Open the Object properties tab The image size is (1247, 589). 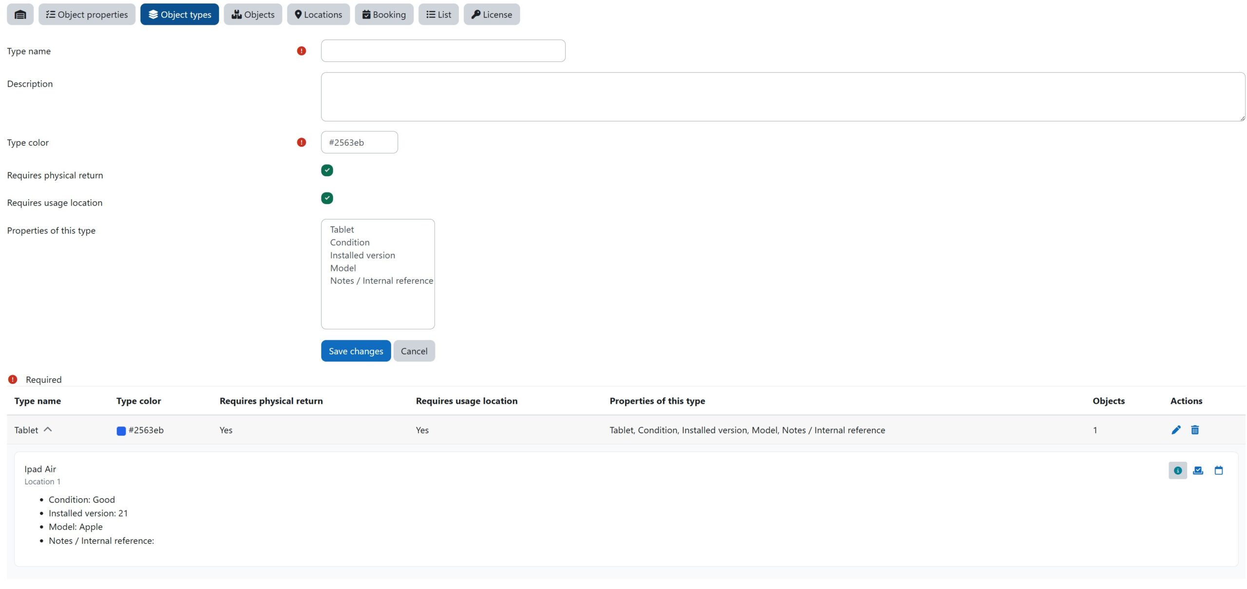[x=87, y=15]
